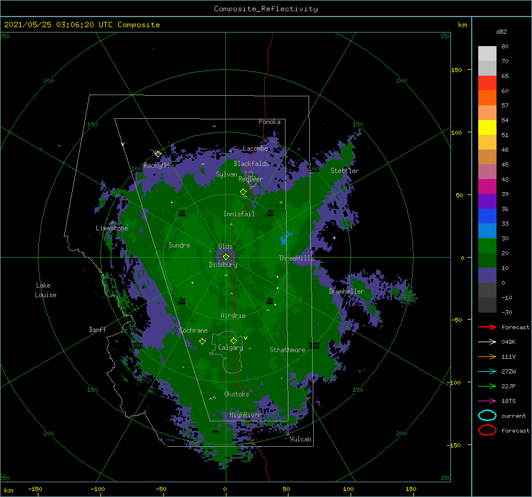Screen dimensions: 532x497
Task: Click the Cochrane town label
Action: click(193, 330)
